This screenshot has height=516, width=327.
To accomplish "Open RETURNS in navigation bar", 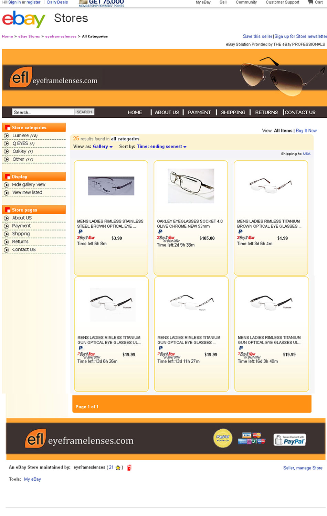I will coord(266,112).
